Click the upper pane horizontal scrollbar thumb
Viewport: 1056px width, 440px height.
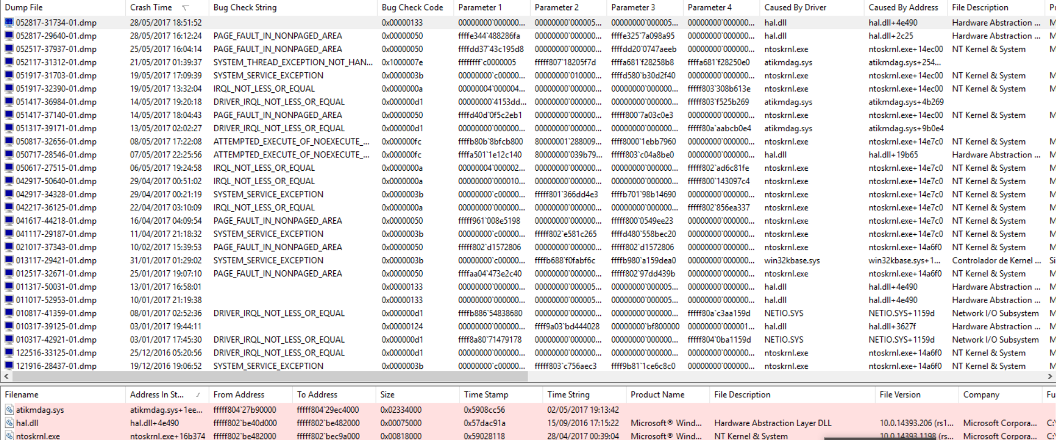pos(269,377)
